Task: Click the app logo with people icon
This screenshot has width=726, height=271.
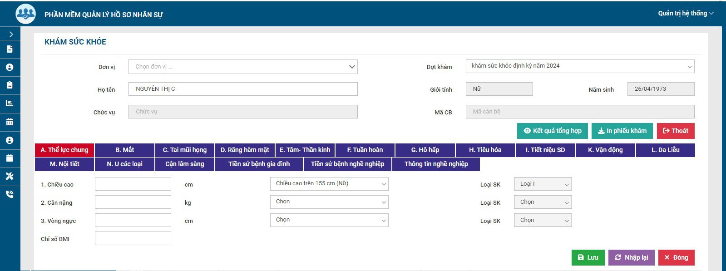Action: coord(25,14)
